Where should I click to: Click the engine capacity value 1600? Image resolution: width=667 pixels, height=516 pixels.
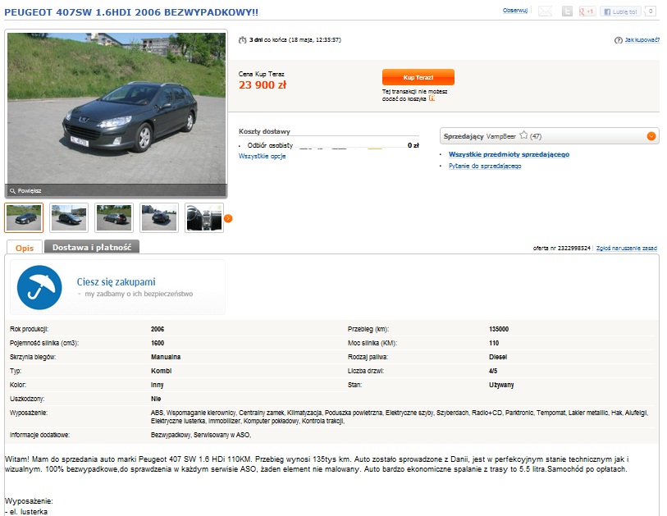point(158,343)
